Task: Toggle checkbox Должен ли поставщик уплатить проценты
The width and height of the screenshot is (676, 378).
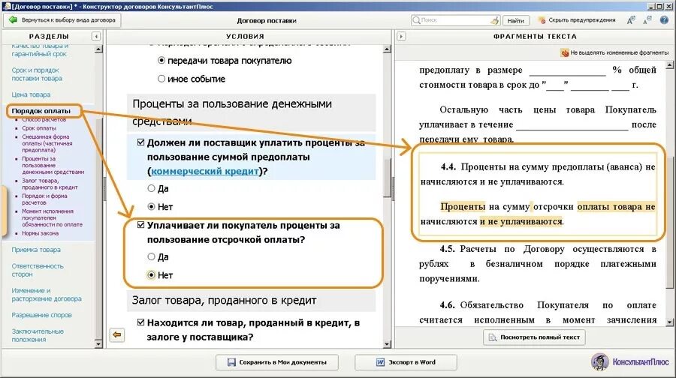Action: 140,142
